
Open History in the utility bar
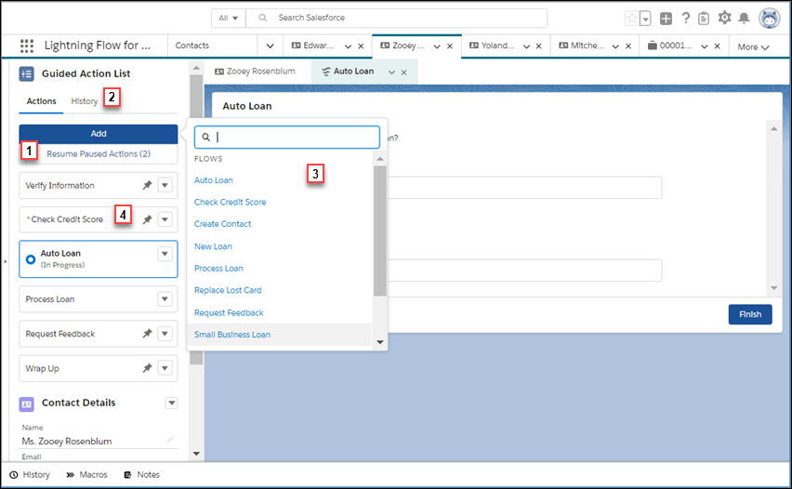31,475
